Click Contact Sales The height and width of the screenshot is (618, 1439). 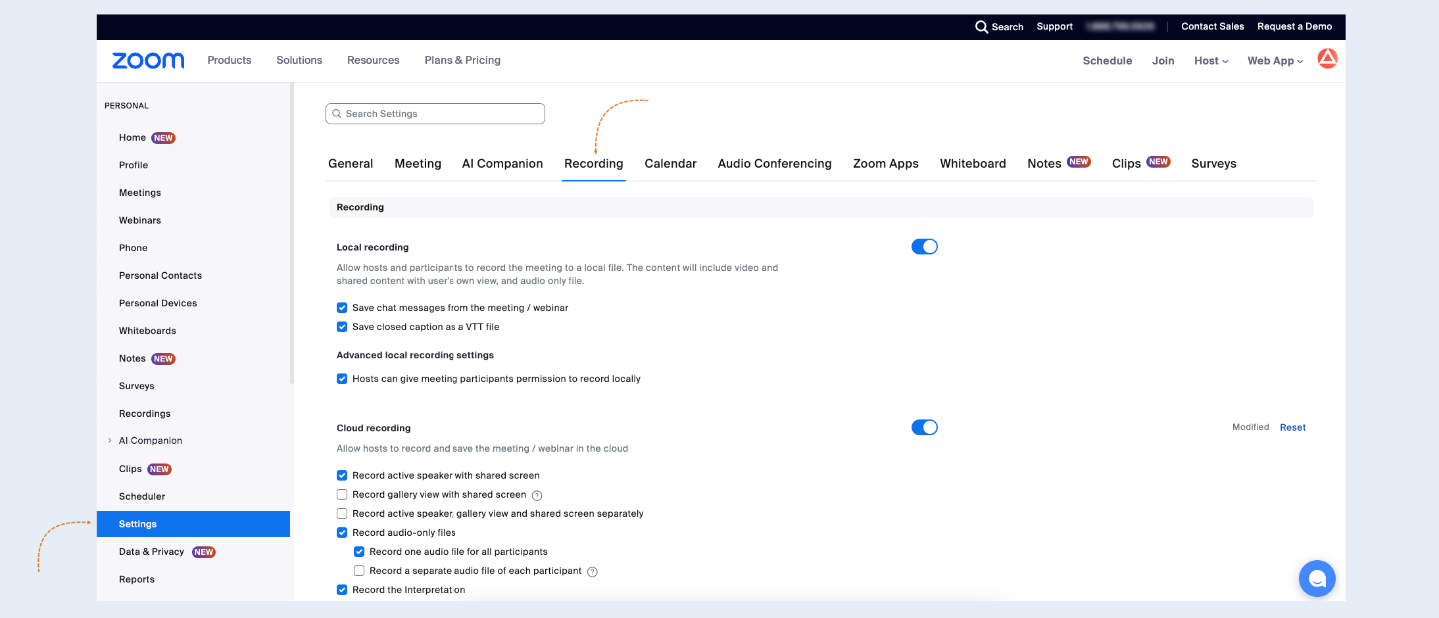1213,26
